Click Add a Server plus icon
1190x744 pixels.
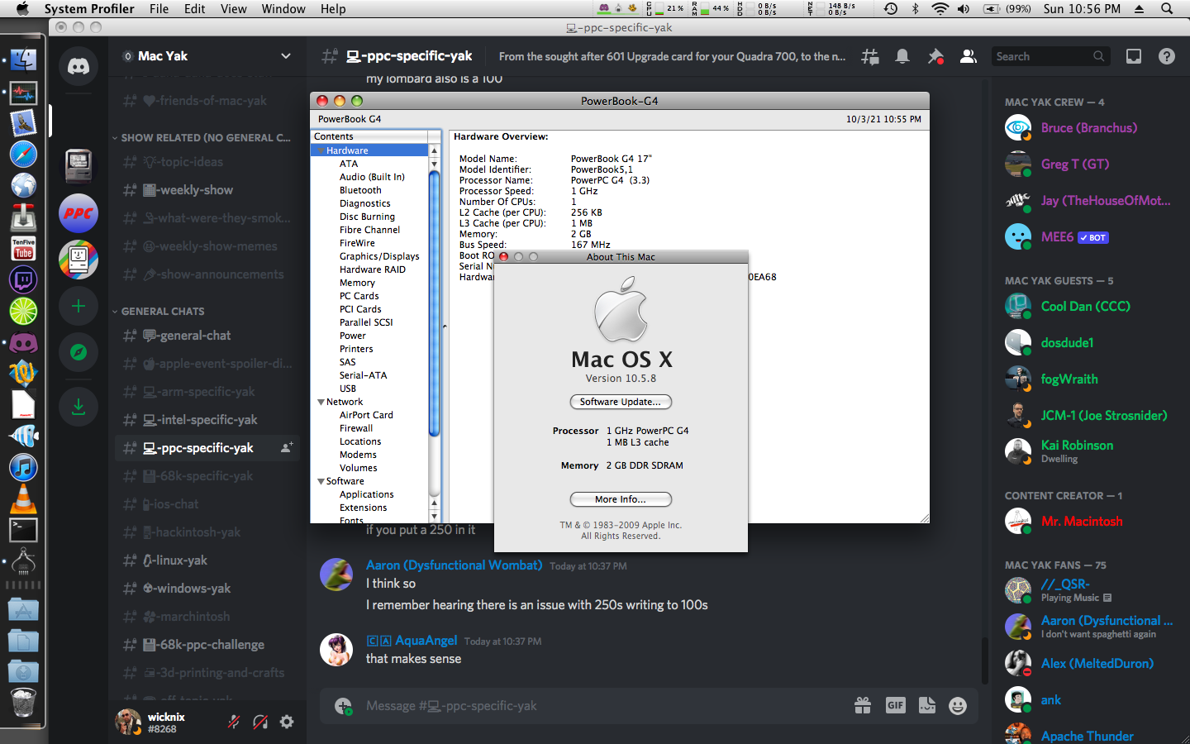click(79, 306)
